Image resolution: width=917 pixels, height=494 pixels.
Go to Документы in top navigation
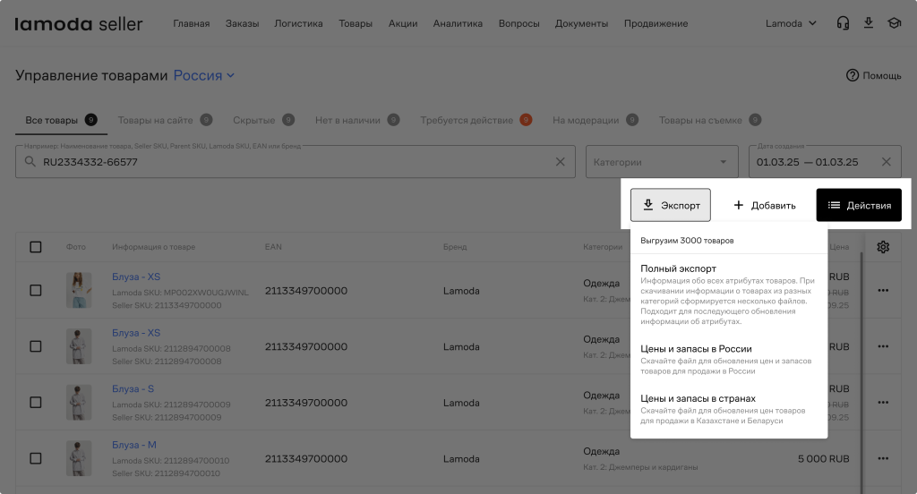[581, 23]
